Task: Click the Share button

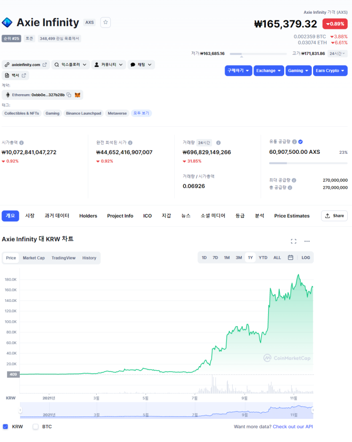Action: [334, 216]
